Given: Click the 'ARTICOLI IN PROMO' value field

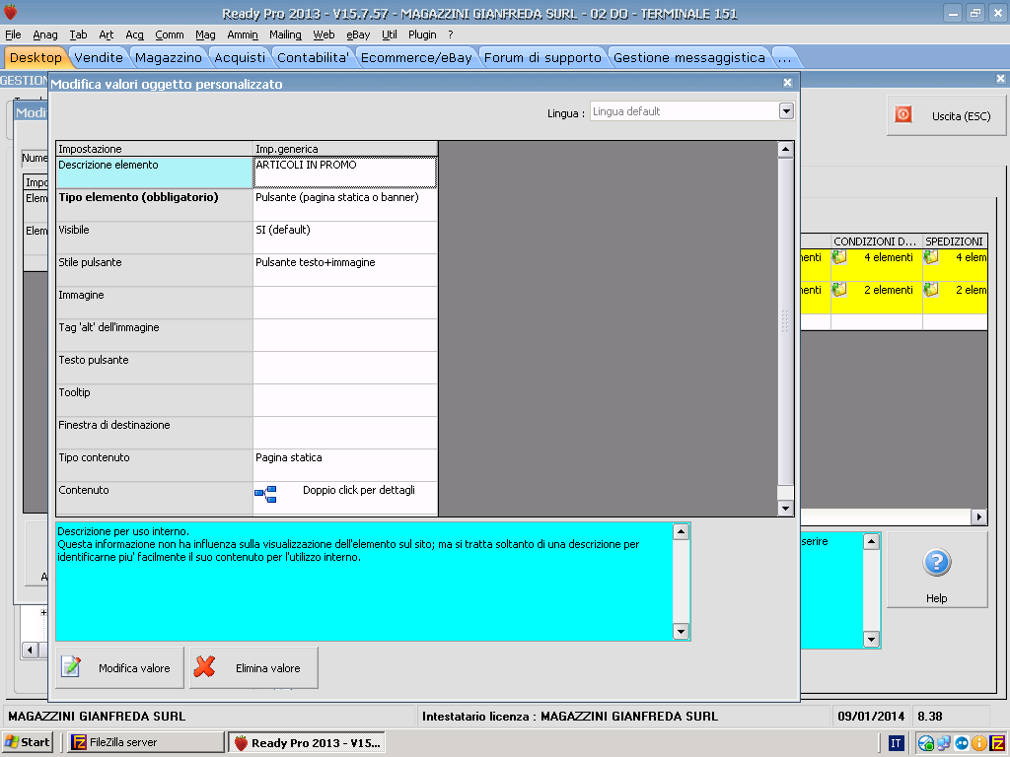Looking at the screenshot, I should pos(345,172).
